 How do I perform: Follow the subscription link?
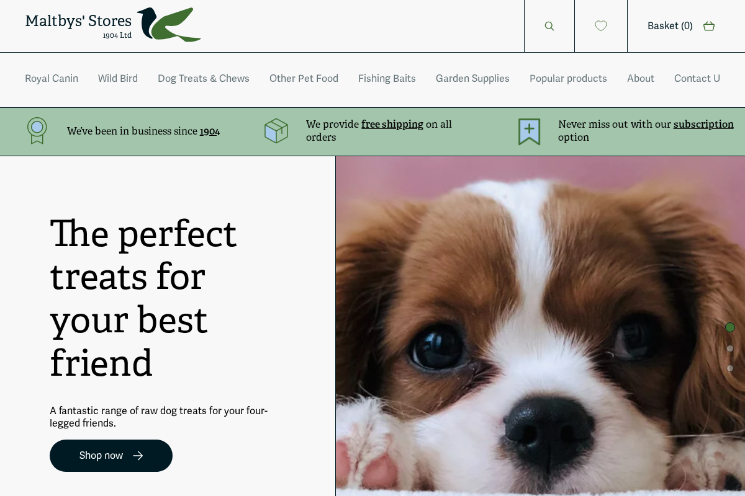(x=703, y=124)
